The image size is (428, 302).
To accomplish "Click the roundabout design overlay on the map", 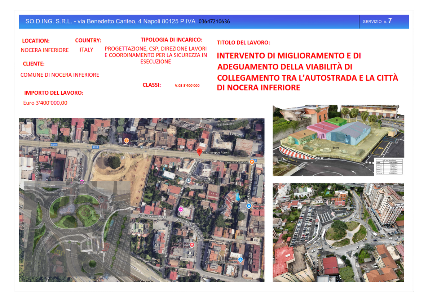I will tap(77, 229).
